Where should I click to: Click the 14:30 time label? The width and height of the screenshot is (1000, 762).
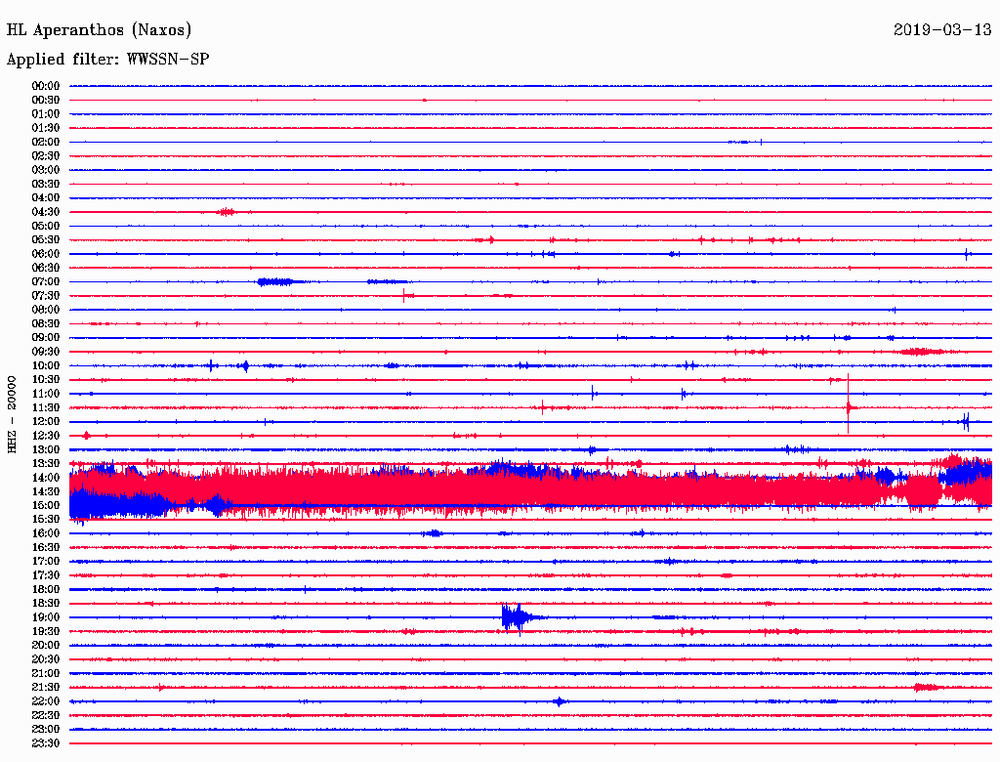coord(46,491)
